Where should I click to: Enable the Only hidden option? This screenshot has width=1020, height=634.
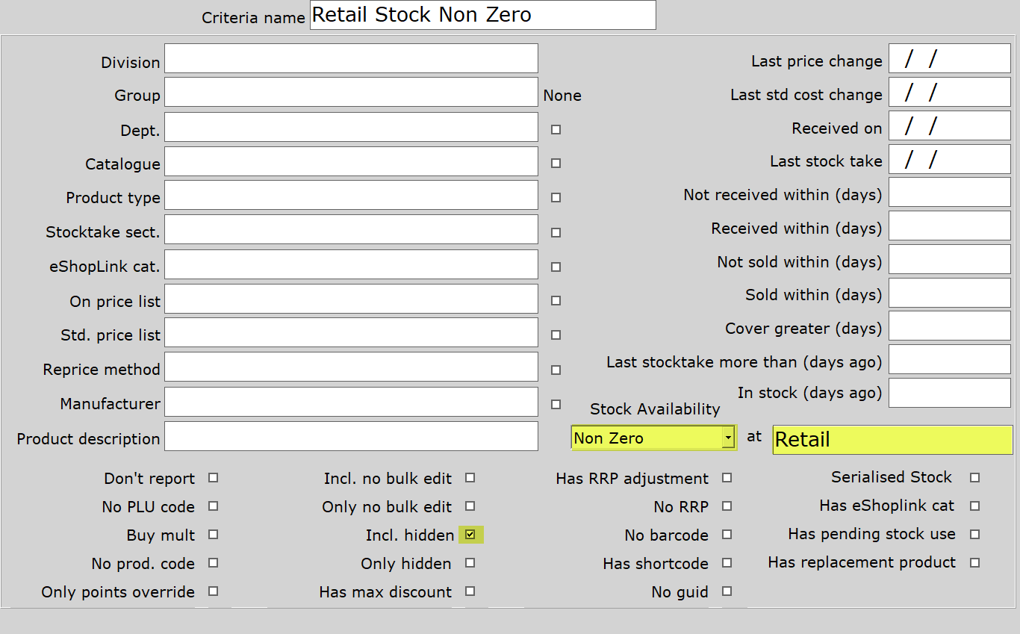point(470,563)
